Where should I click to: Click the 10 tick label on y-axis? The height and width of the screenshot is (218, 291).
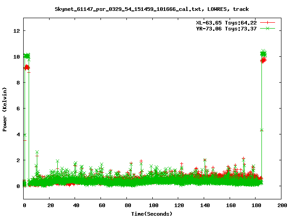pyautogui.click(x=17, y=57)
